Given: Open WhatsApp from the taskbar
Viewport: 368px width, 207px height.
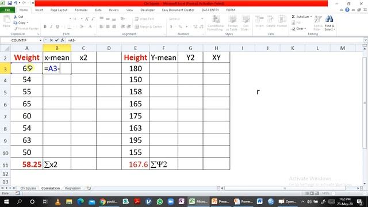Looking at the screenshot, I should [160, 202].
